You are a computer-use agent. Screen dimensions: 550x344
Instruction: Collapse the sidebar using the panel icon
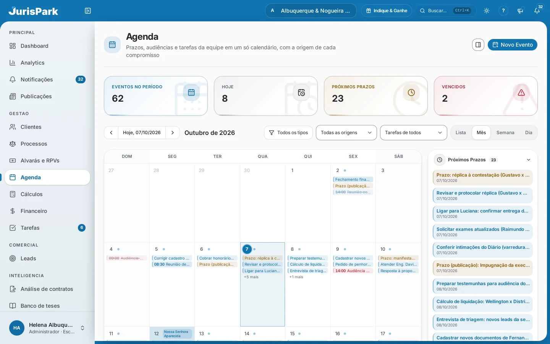(88, 11)
